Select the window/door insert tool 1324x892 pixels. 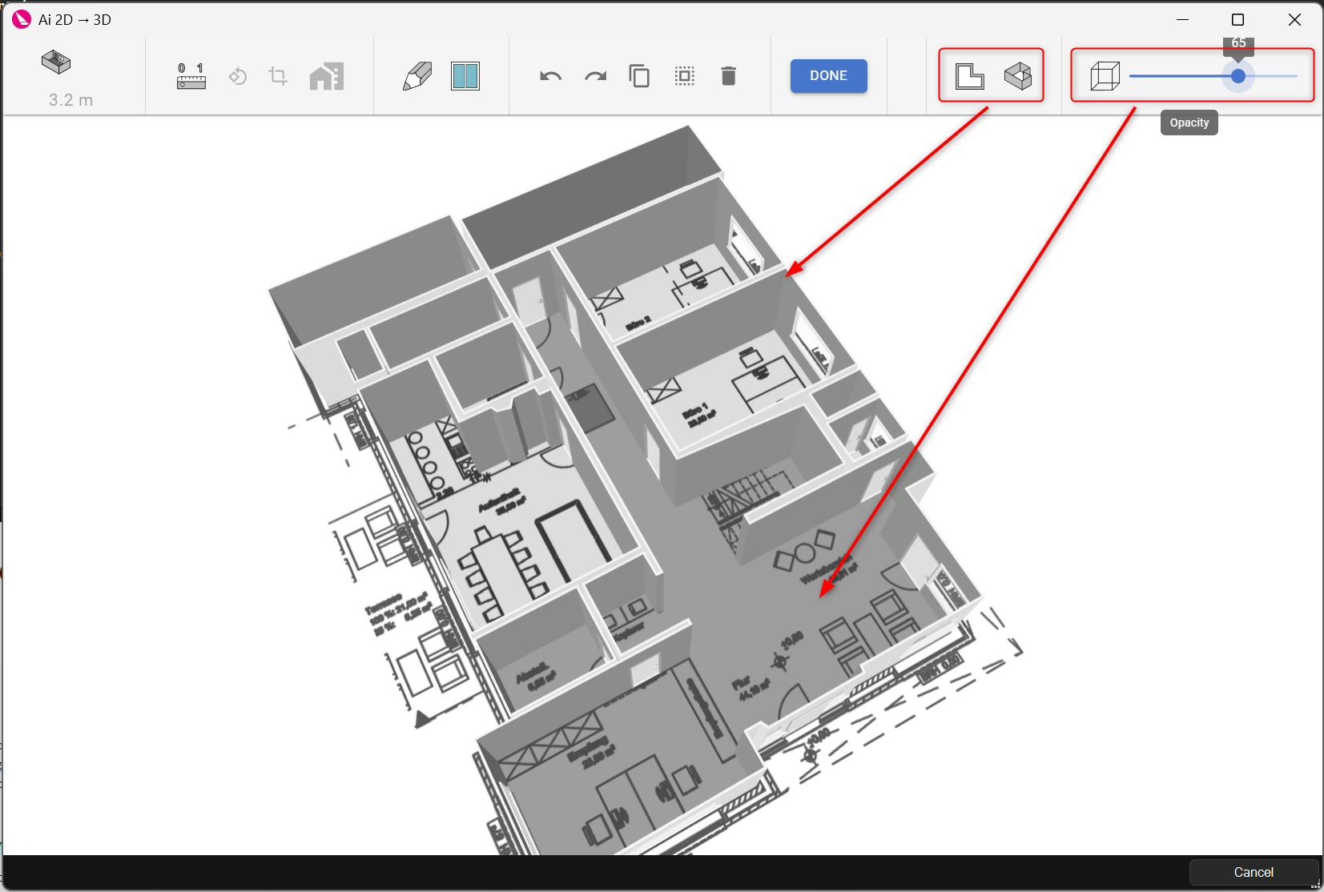pos(465,76)
